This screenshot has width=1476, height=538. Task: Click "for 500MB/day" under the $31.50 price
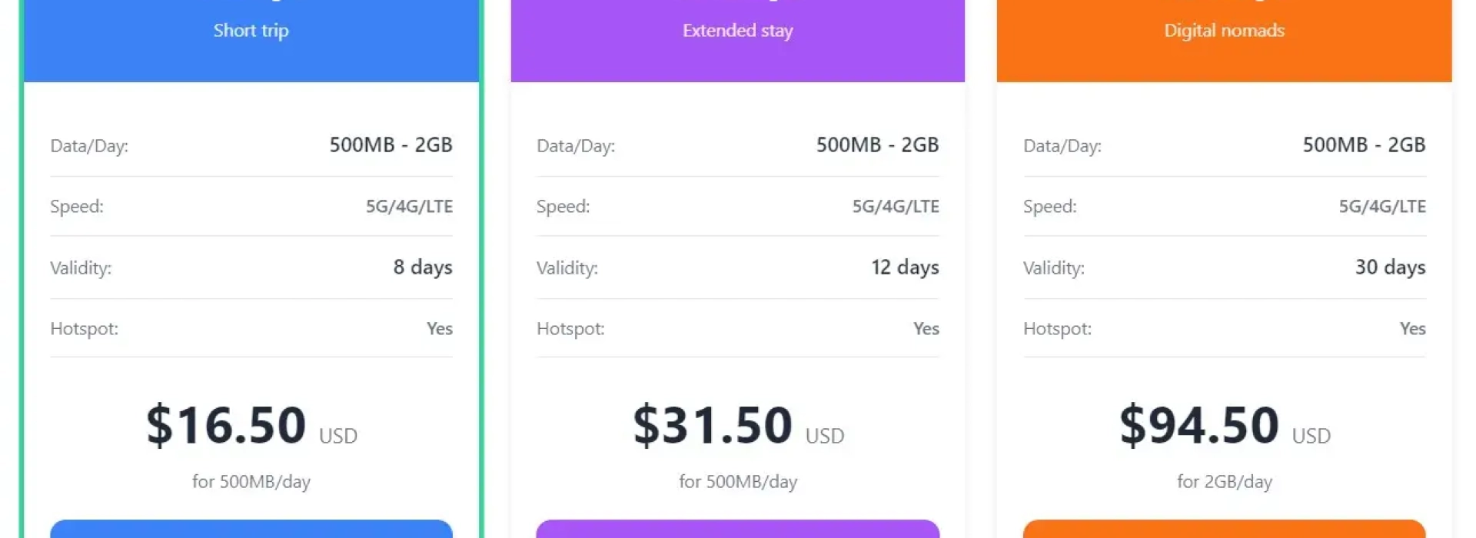tap(737, 482)
